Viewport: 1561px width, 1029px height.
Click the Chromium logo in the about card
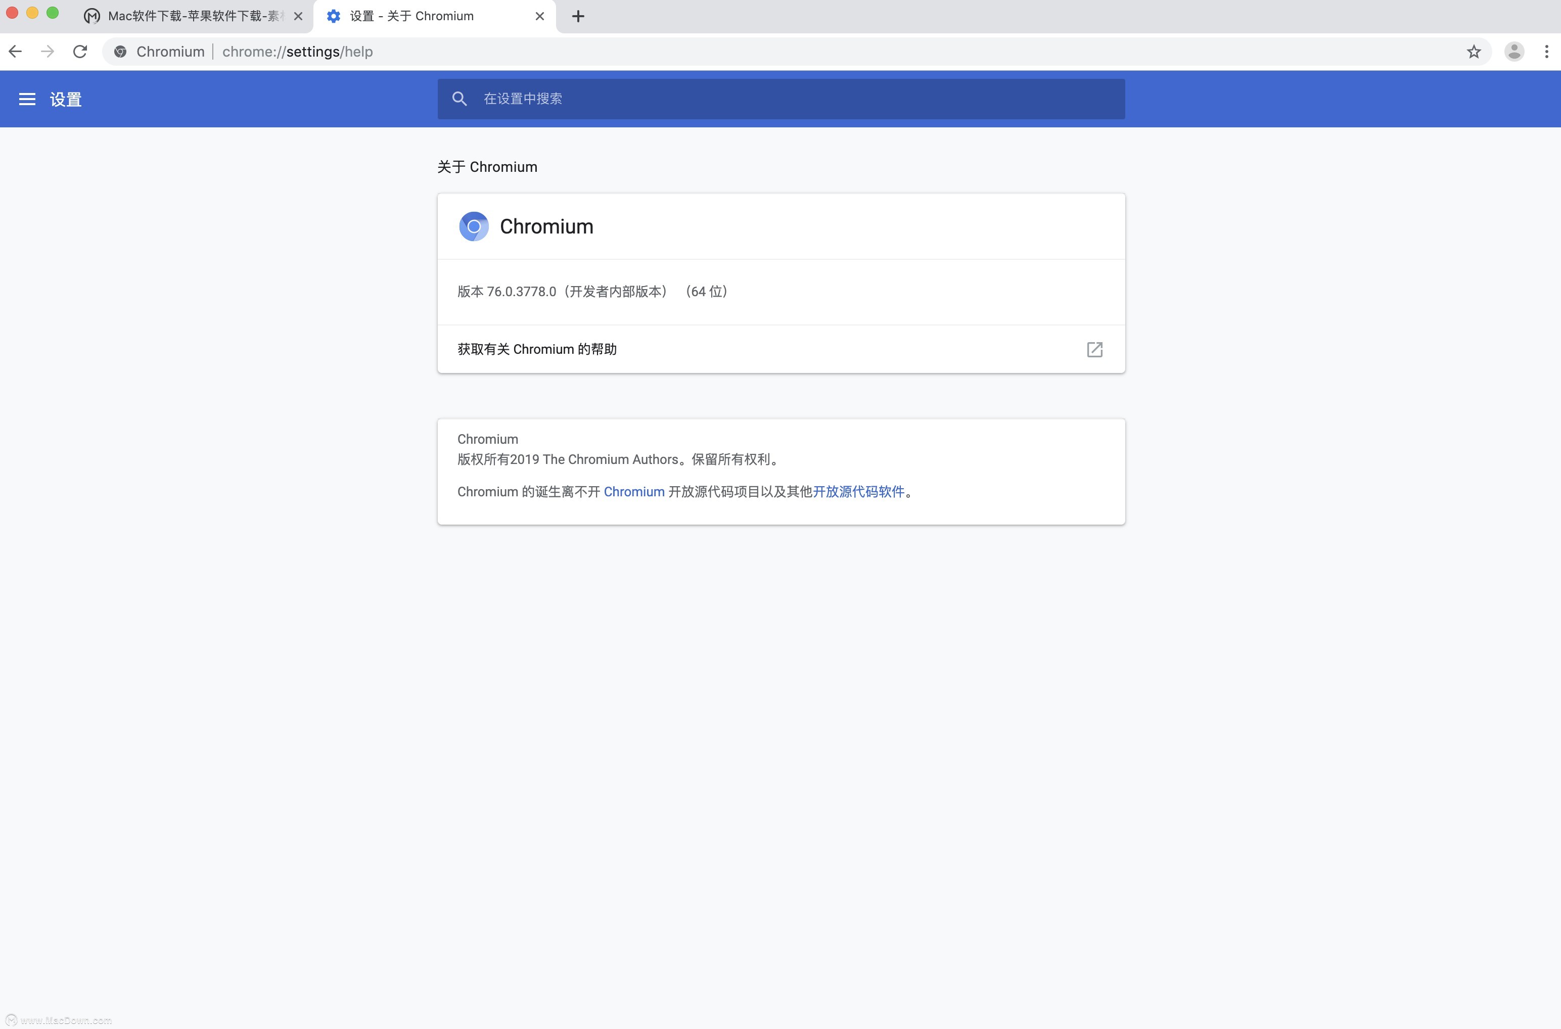tap(473, 226)
